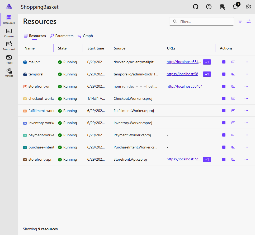View console logs for temporal
The image size is (255, 235).
pyautogui.click(x=233, y=74)
